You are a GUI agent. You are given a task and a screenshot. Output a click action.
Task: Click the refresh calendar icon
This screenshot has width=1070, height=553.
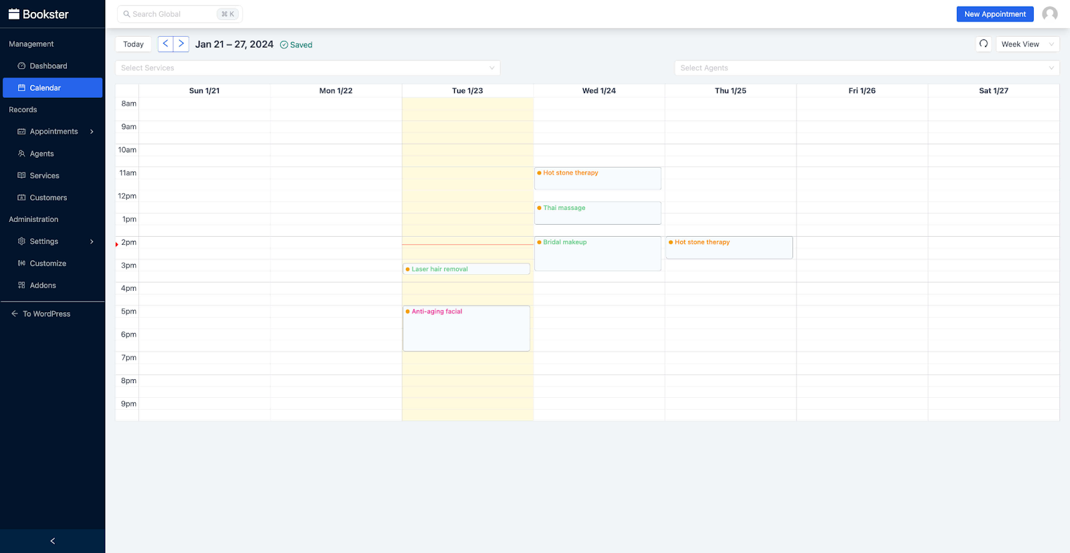(983, 44)
